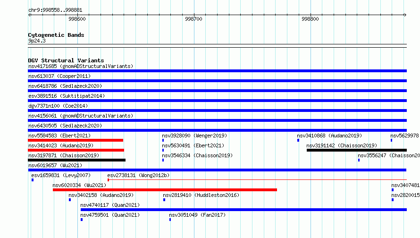Click the blue marker under nsv3051049 (Fan2017)
This screenshot has width=420, height=238.
[x=170, y=220]
